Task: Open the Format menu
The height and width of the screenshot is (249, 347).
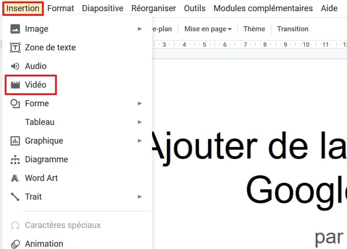Action: (x=61, y=8)
